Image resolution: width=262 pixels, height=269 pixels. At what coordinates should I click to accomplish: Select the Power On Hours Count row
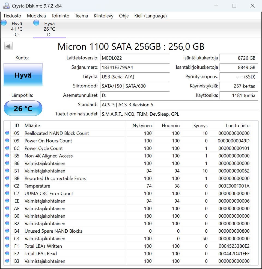click(48, 141)
